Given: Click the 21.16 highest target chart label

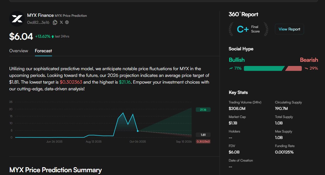Looking at the screenshot, I should [203, 110].
